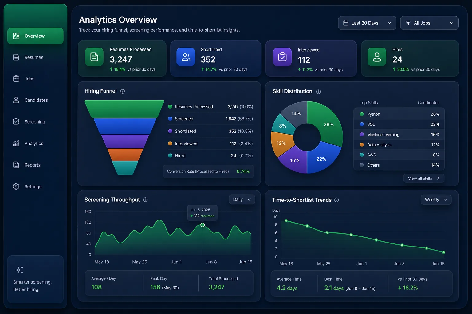
Task: Open Skill Distribution info icon
Action: 318,91
